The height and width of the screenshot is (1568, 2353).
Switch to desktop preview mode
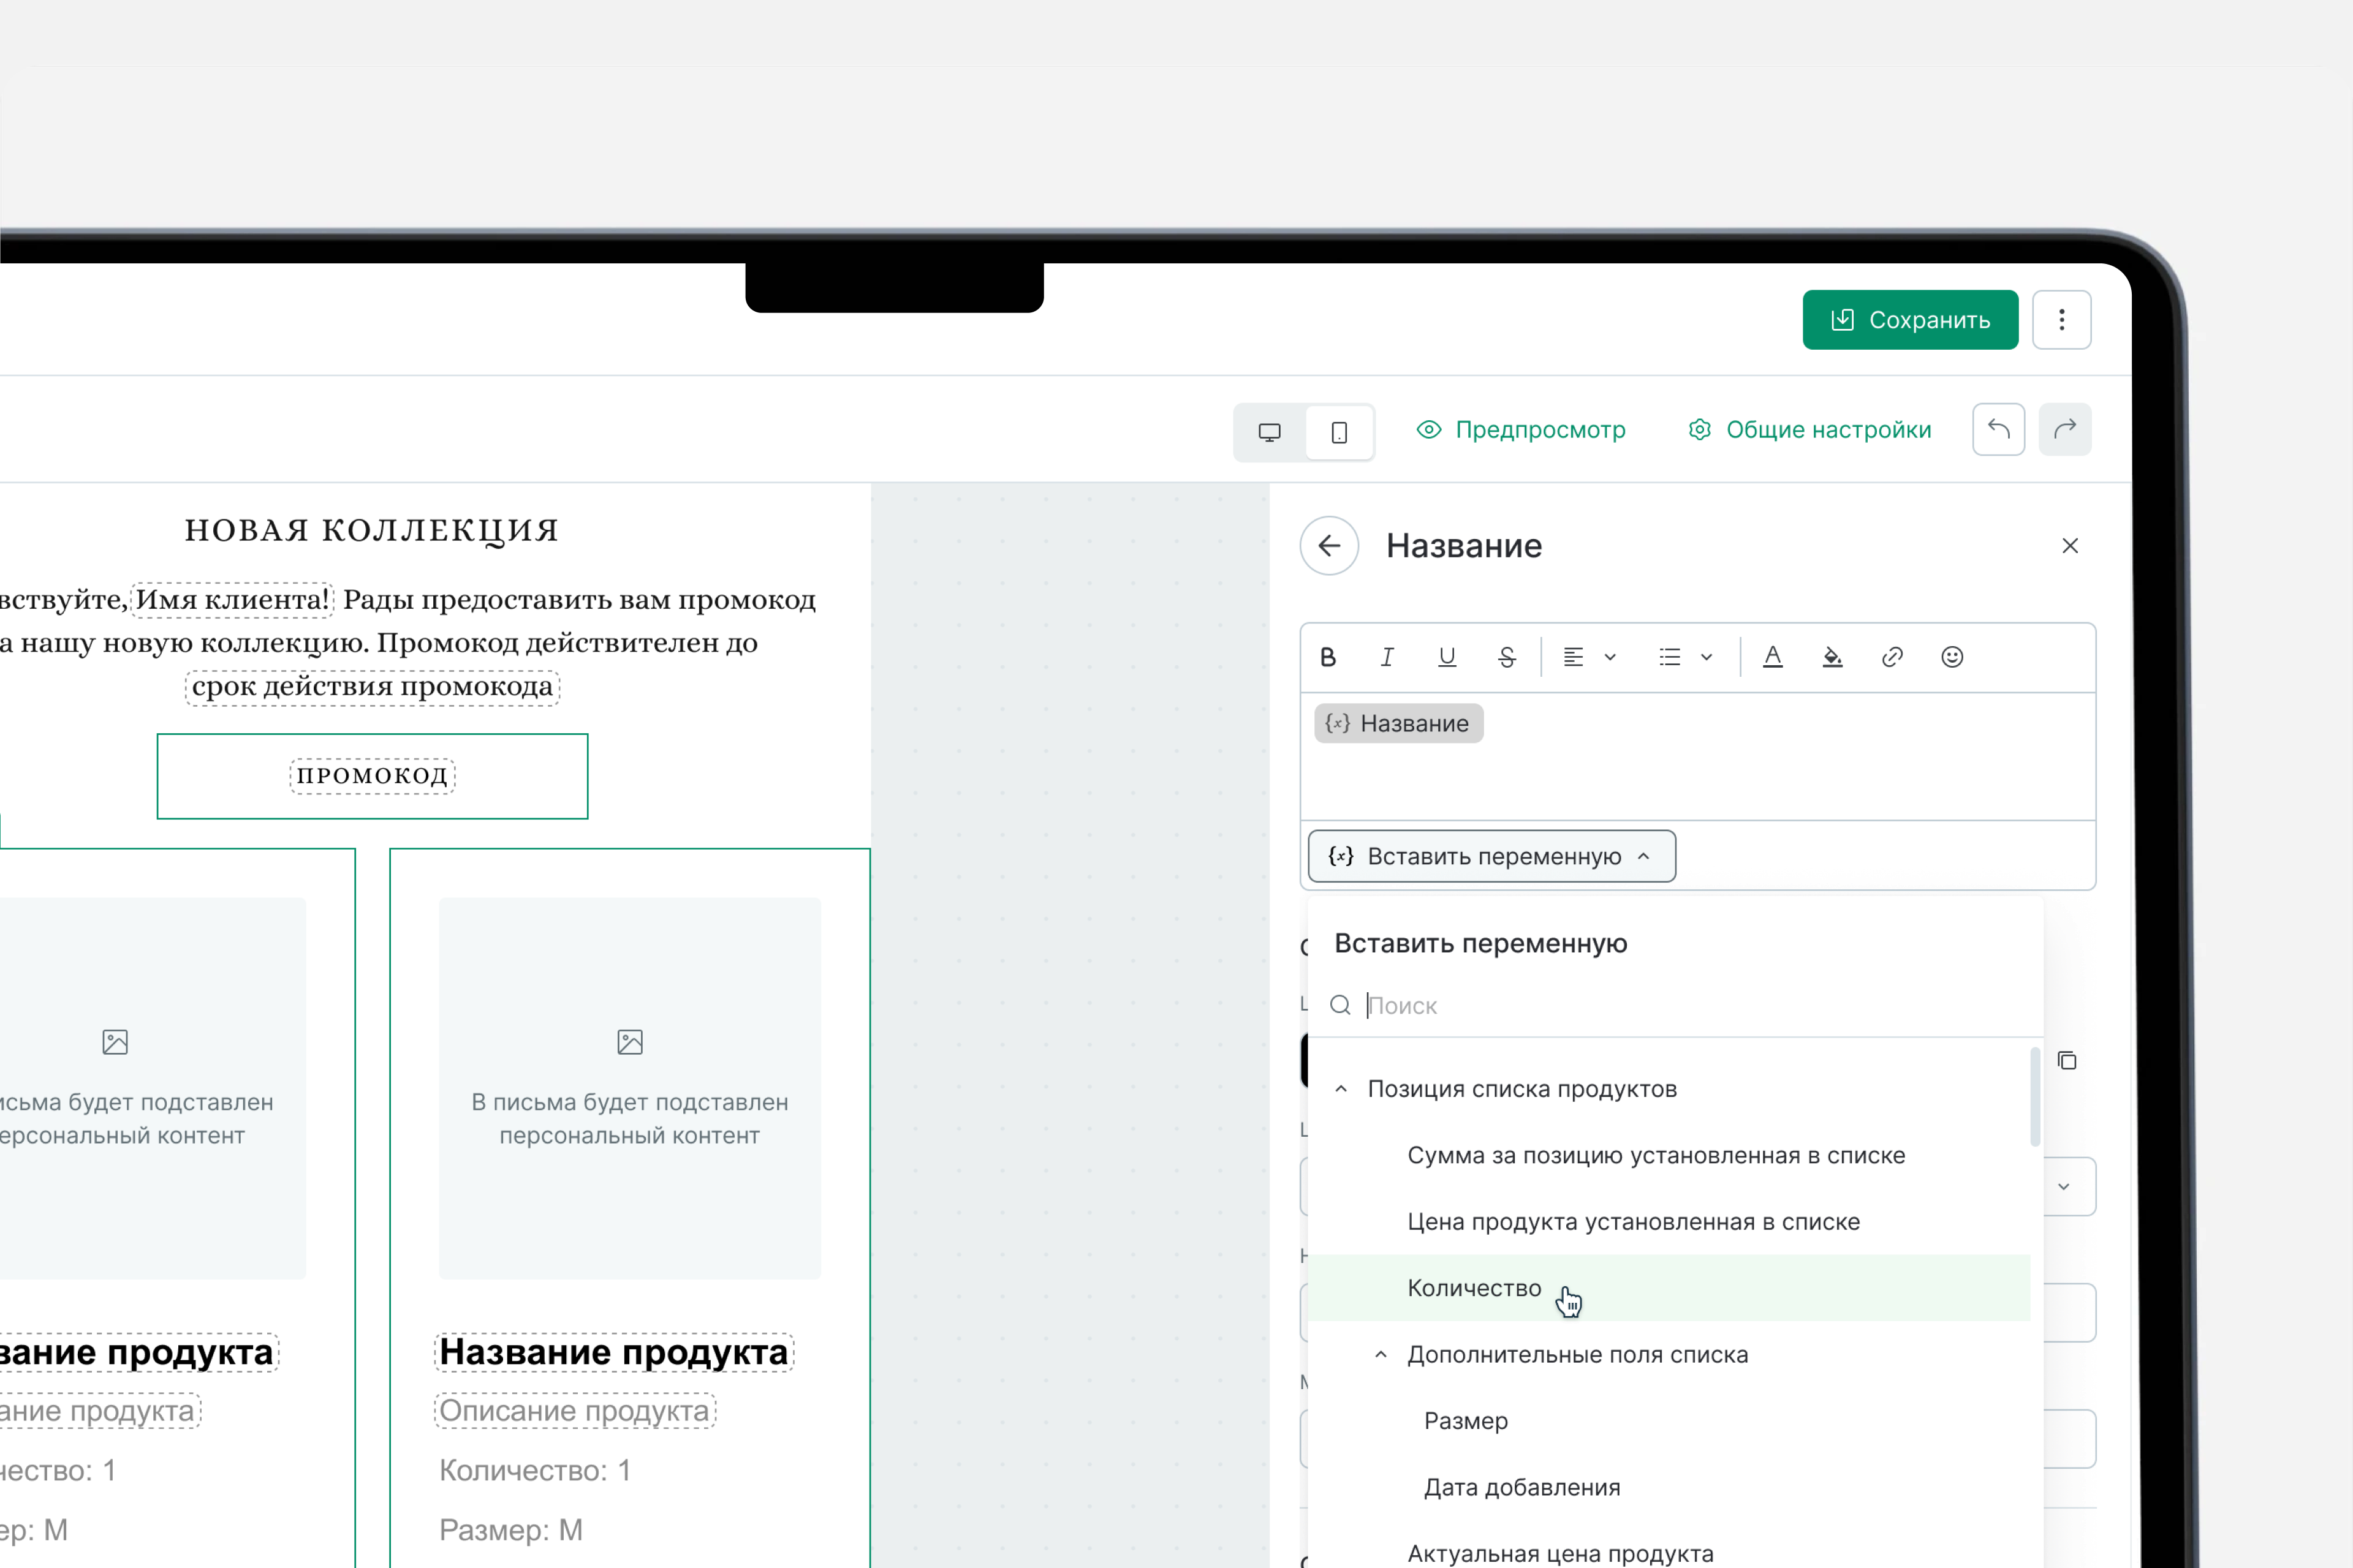click(1268, 432)
